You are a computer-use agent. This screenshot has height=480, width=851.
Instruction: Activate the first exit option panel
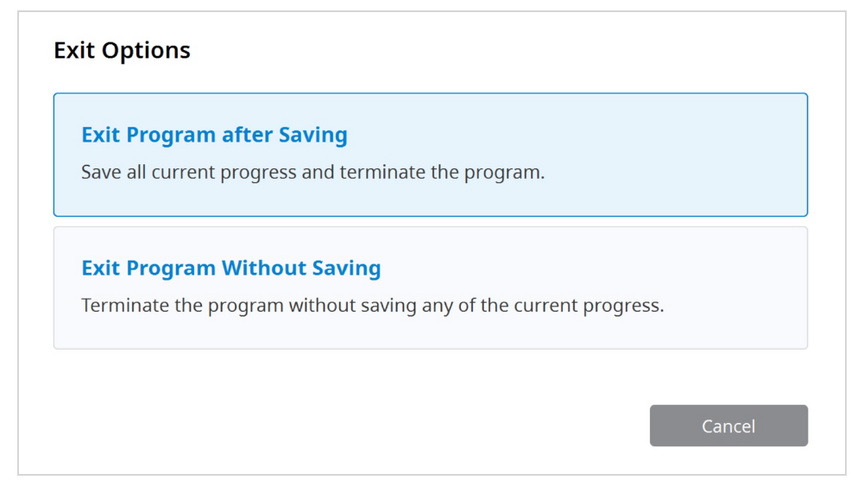pos(431,155)
